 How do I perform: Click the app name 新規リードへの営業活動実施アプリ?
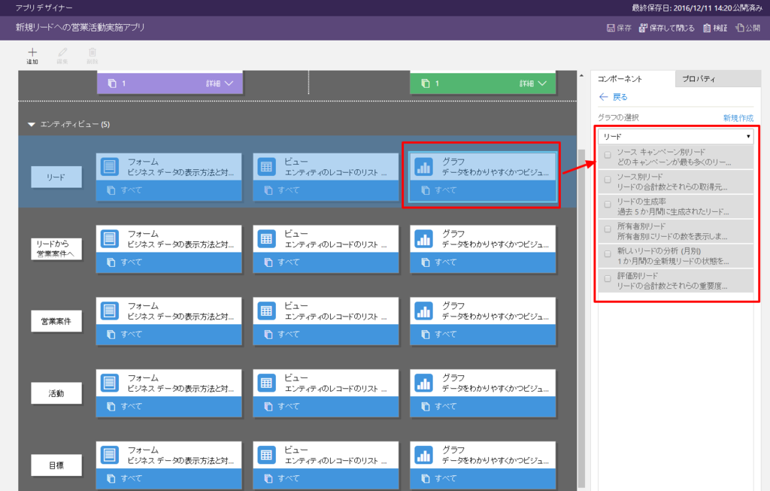point(80,28)
